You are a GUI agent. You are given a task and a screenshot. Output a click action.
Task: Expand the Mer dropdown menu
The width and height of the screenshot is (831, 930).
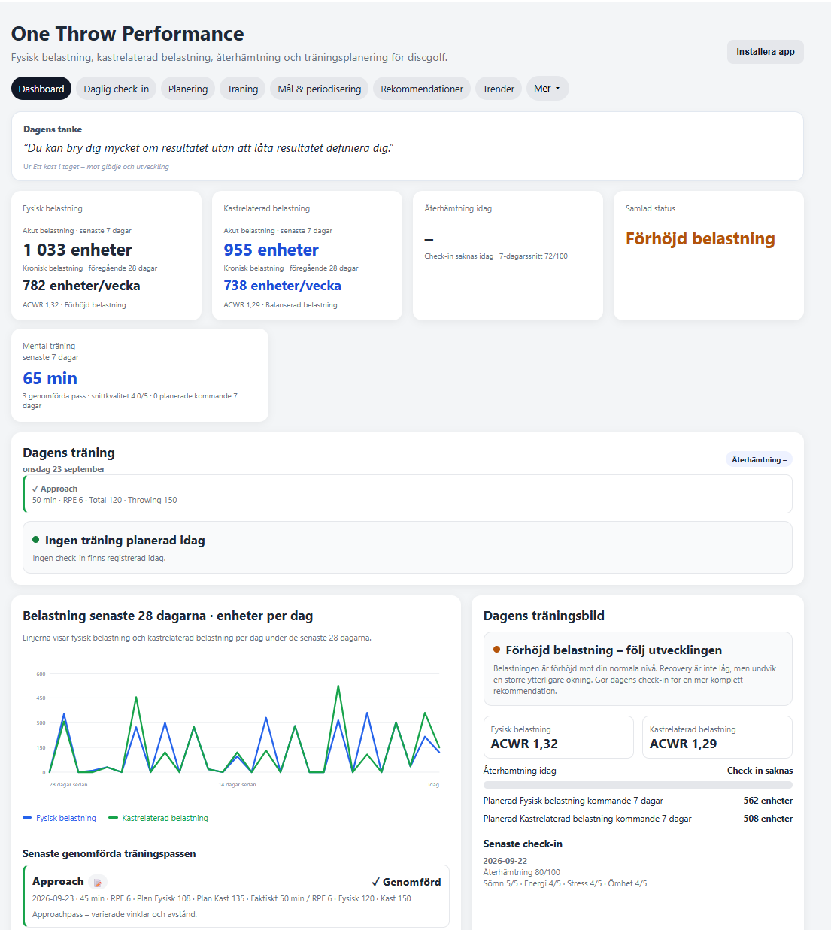coord(547,89)
